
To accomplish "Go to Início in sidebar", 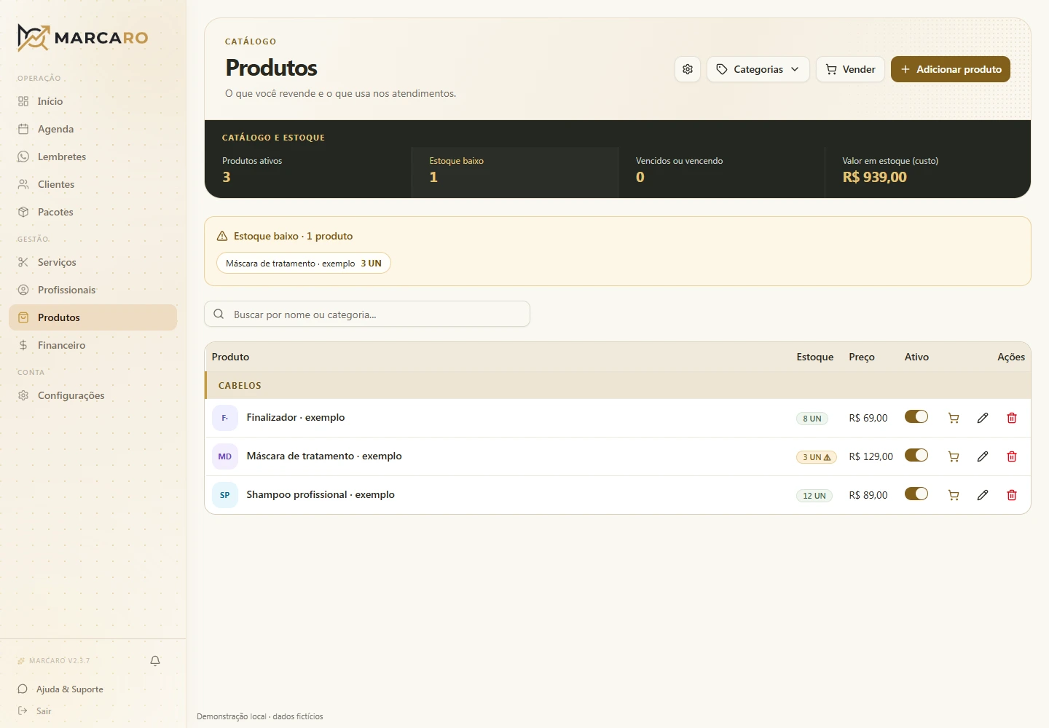I will pos(93,101).
